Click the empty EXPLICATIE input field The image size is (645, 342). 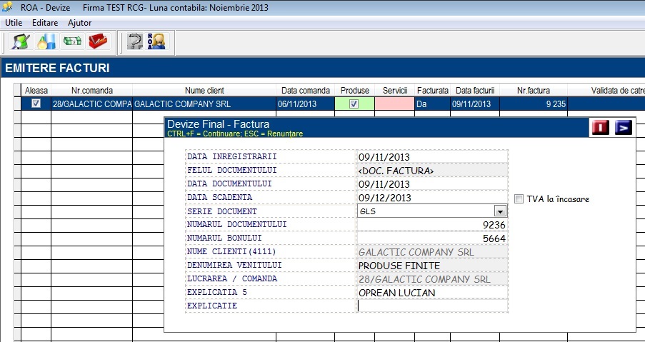coord(432,306)
